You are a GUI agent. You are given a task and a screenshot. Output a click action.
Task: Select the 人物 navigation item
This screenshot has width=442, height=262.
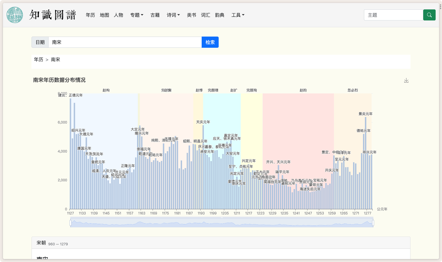point(119,15)
